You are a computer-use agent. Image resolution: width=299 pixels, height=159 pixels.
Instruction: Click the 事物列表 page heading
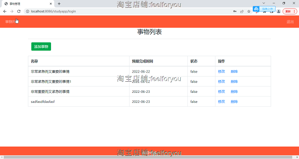(149, 32)
